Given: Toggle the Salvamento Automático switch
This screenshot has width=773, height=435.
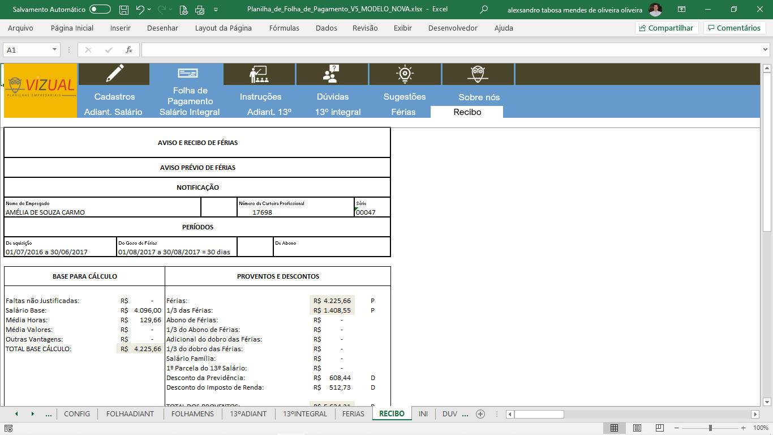Looking at the screenshot, I should [x=100, y=10].
